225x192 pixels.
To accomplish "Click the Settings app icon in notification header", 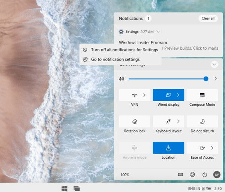I will [121, 32].
